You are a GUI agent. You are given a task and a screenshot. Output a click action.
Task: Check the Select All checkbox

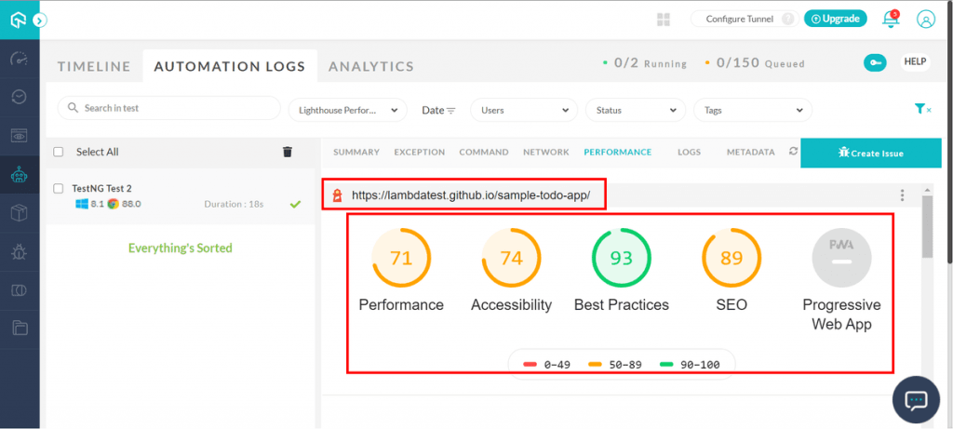tap(59, 152)
